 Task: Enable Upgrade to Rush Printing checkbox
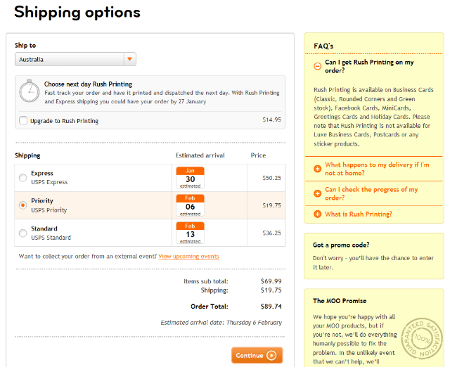[24, 120]
